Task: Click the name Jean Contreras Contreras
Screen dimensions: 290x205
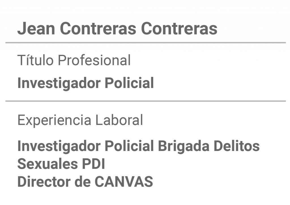Action: coord(117,29)
